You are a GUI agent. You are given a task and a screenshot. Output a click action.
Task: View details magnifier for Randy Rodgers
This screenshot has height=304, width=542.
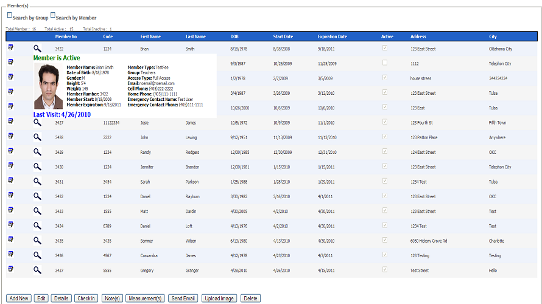click(x=37, y=152)
